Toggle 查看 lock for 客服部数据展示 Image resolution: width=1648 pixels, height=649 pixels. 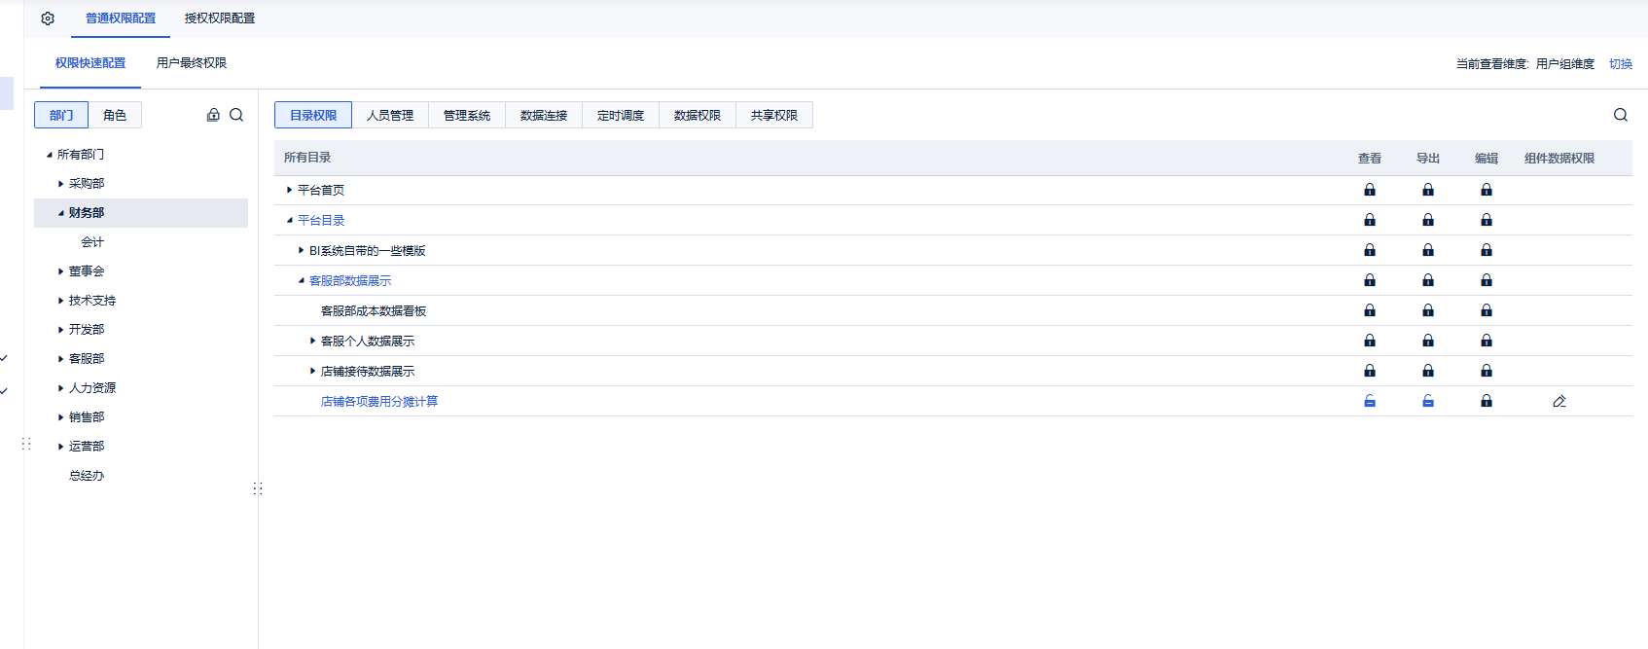point(1370,280)
